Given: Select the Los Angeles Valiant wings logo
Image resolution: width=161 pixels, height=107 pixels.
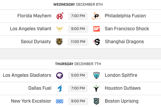Looking at the screenshot, I should point(60,29).
